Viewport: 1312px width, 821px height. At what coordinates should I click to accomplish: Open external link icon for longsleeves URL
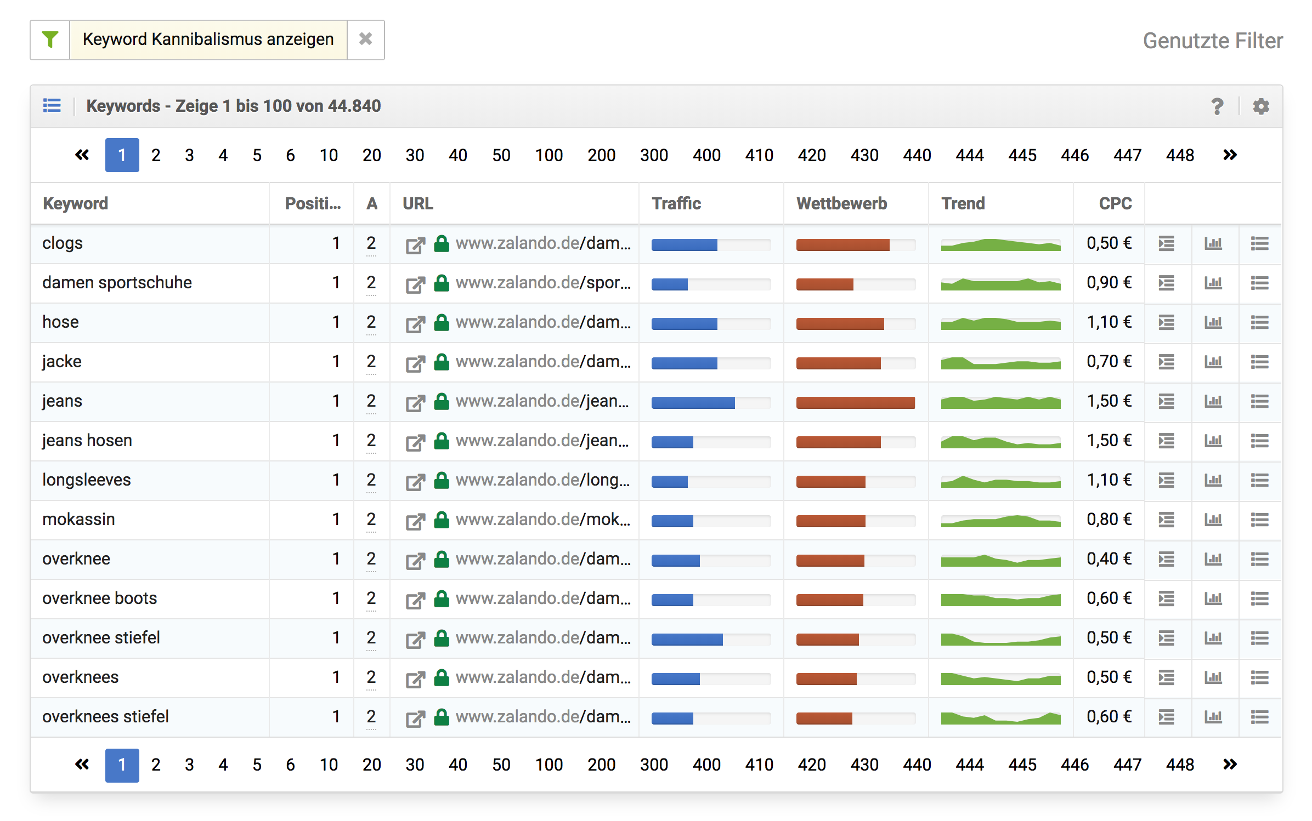pos(415,481)
